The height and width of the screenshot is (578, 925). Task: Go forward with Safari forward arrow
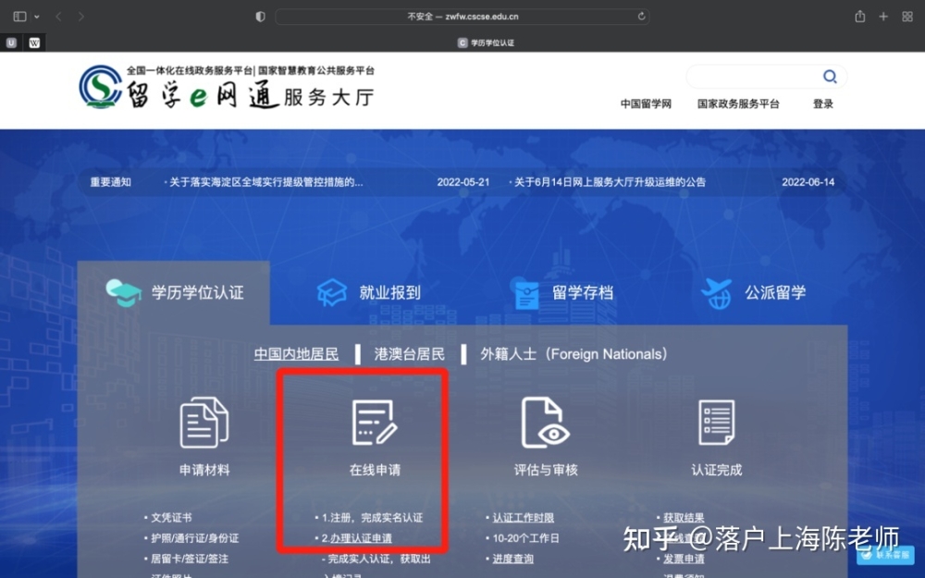(80, 17)
